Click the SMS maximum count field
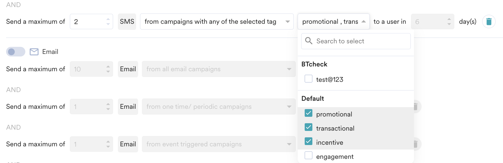 point(87,21)
